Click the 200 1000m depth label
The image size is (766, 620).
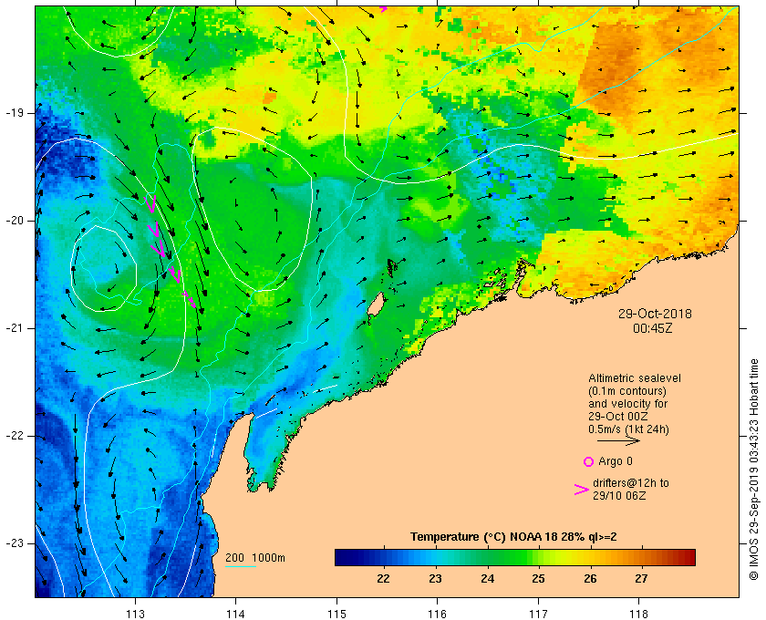pos(255,558)
